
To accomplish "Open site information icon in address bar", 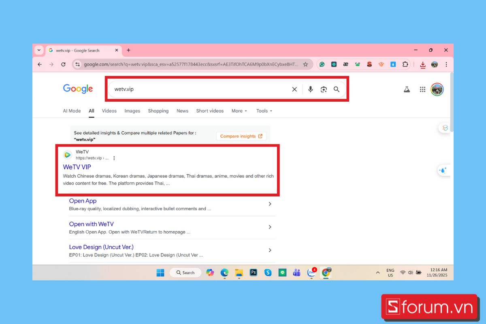I will 78,64.
